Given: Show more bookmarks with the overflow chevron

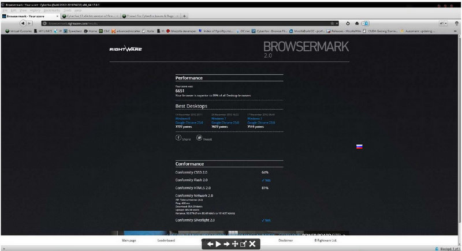Looking at the screenshot, I should pyautogui.click(x=455, y=31).
